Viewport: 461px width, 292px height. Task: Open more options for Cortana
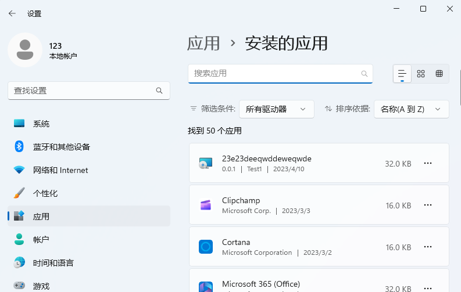[x=428, y=247]
